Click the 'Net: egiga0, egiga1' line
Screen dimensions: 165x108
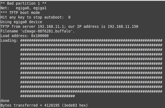pyautogui.click(x=23, y=8)
